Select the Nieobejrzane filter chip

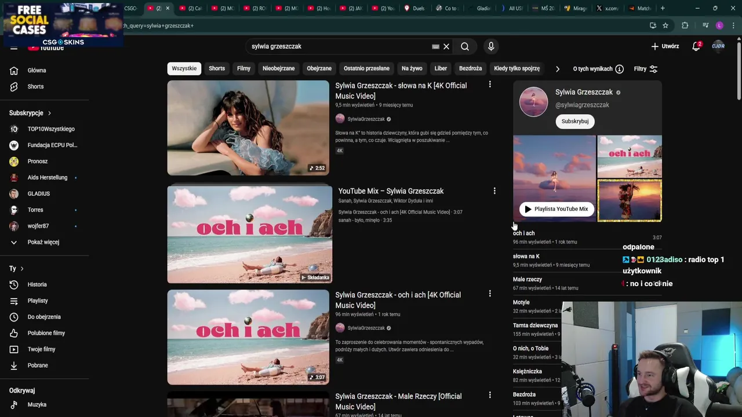pos(278,68)
